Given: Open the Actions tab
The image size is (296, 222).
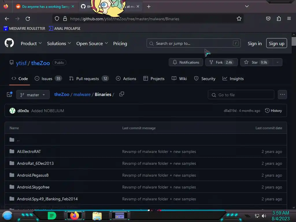Looking at the screenshot, I should pyautogui.click(x=126, y=79).
